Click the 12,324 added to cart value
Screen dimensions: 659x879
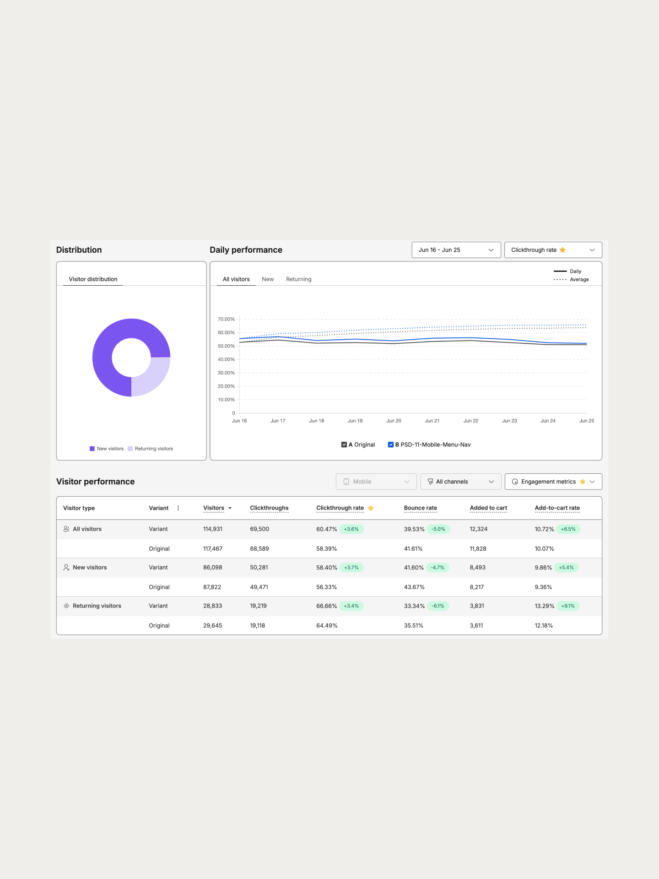click(479, 529)
